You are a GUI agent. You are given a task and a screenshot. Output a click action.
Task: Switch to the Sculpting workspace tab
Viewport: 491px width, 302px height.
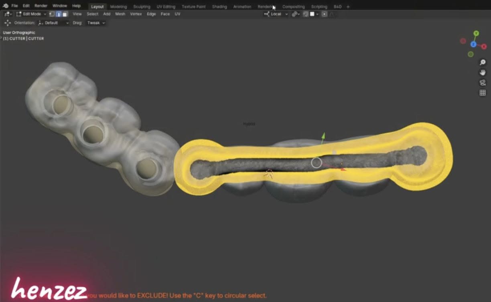pyautogui.click(x=142, y=7)
